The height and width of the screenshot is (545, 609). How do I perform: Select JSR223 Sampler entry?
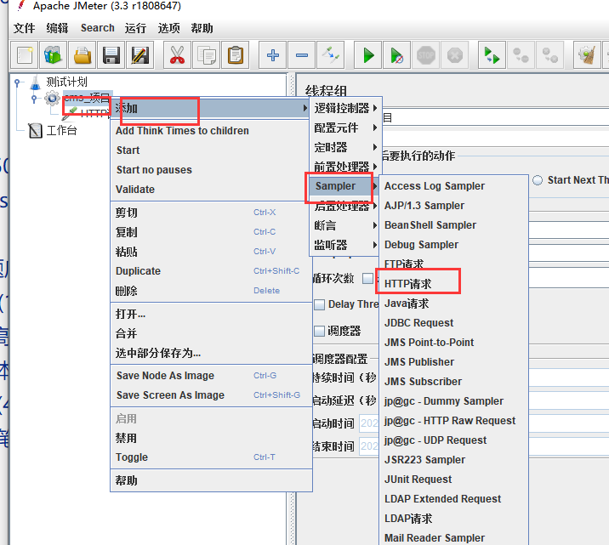[453, 460]
